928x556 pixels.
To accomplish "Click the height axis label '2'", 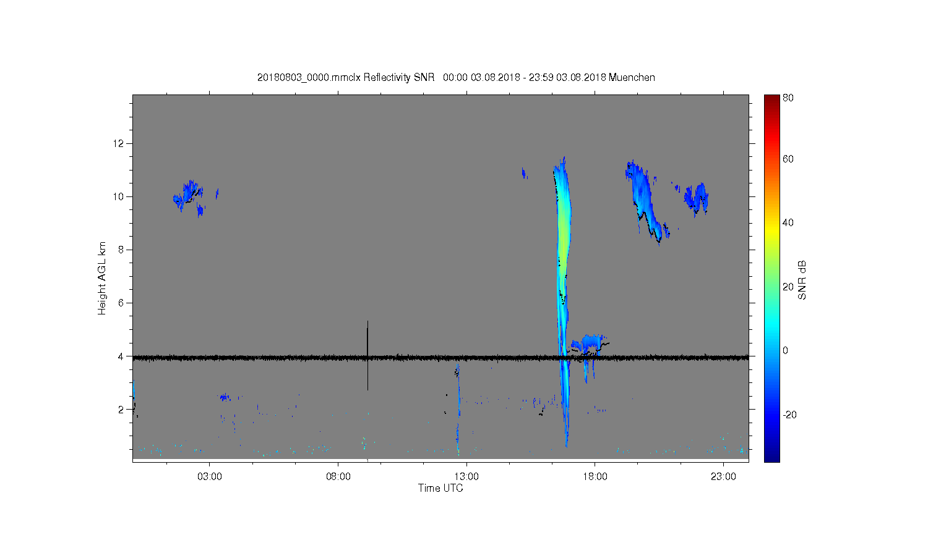I will (x=121, y=410).
